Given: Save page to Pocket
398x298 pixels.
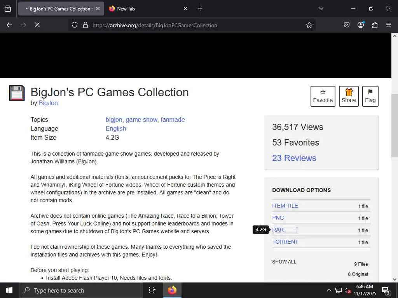Looking at the screenshot, I should tap(346, 25).
